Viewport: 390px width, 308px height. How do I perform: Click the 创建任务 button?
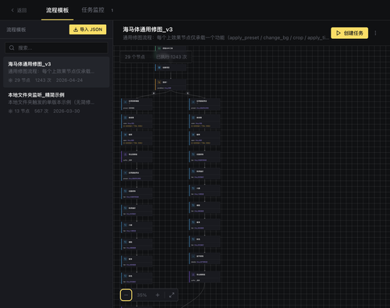tap(349, 33)
